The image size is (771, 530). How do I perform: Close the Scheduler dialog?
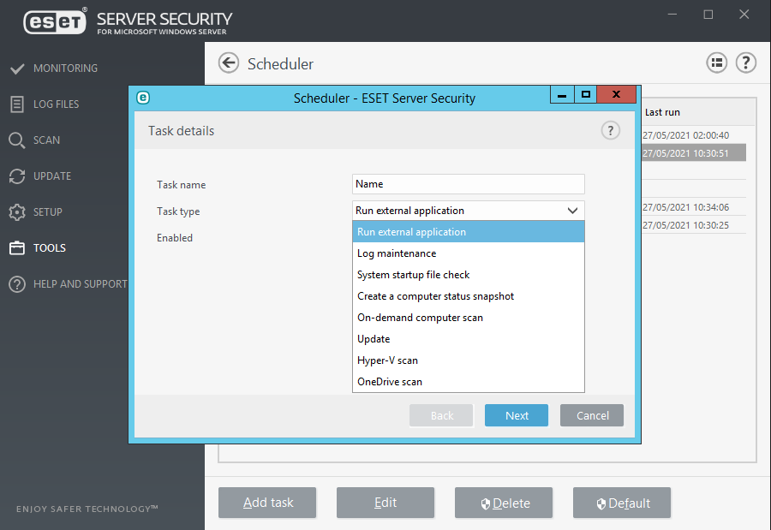coord(617,94)
